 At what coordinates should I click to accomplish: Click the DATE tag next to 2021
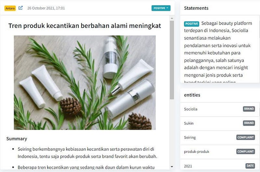(x=250, y=166)
